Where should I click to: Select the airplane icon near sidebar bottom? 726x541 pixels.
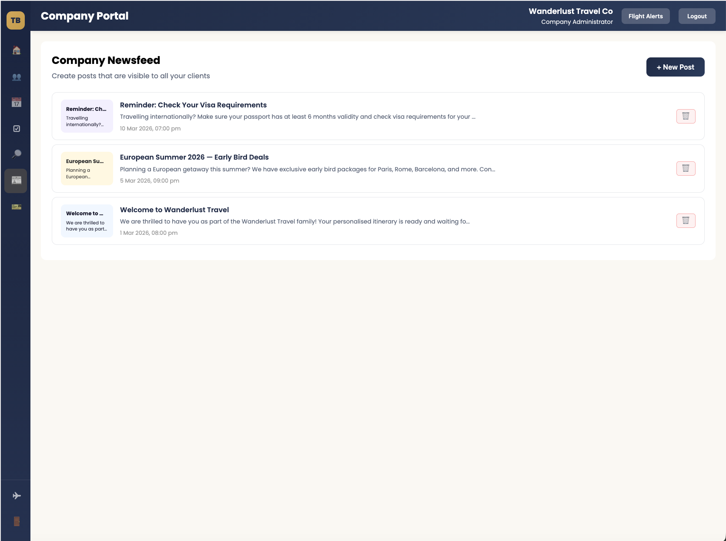pos(16,495)
